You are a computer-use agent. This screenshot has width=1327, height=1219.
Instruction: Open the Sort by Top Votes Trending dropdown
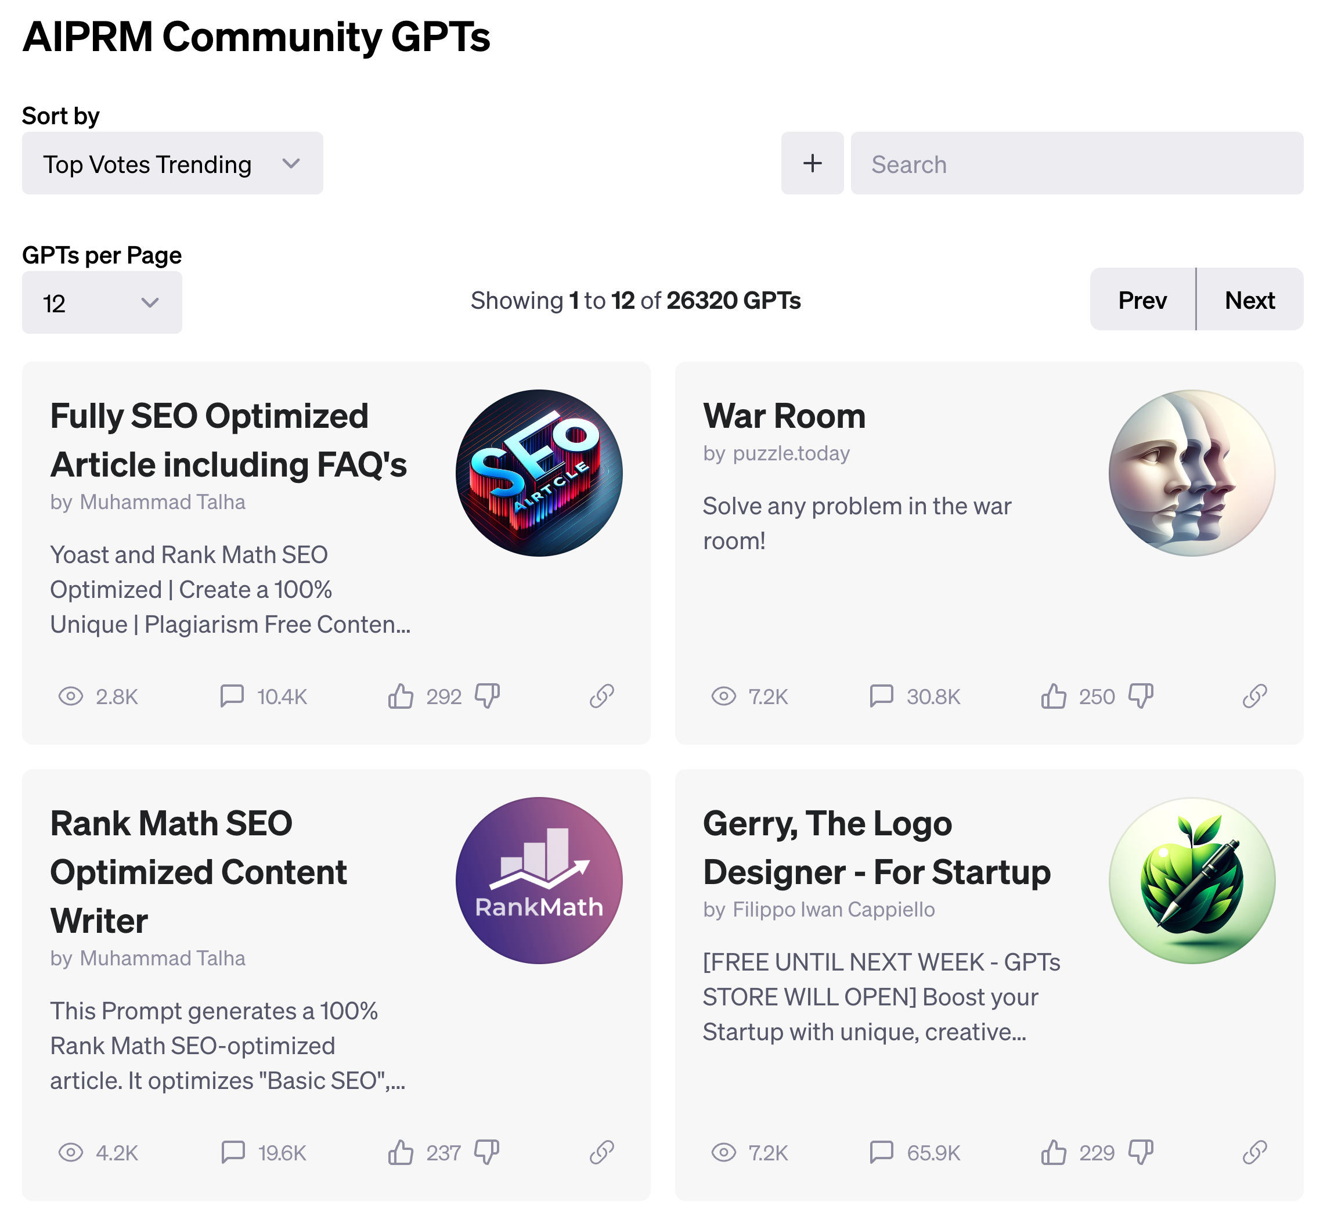click(172, 163)
